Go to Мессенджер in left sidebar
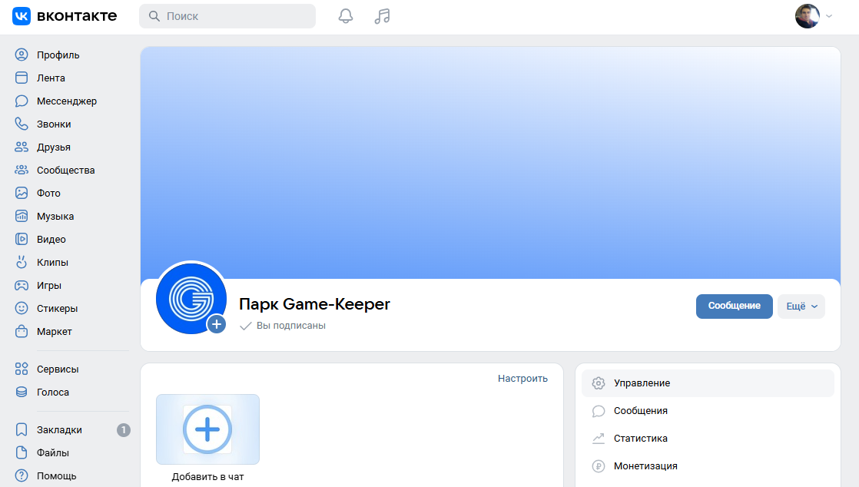The height and width of the screenshot is (487, 859). [x=66, y=101]
